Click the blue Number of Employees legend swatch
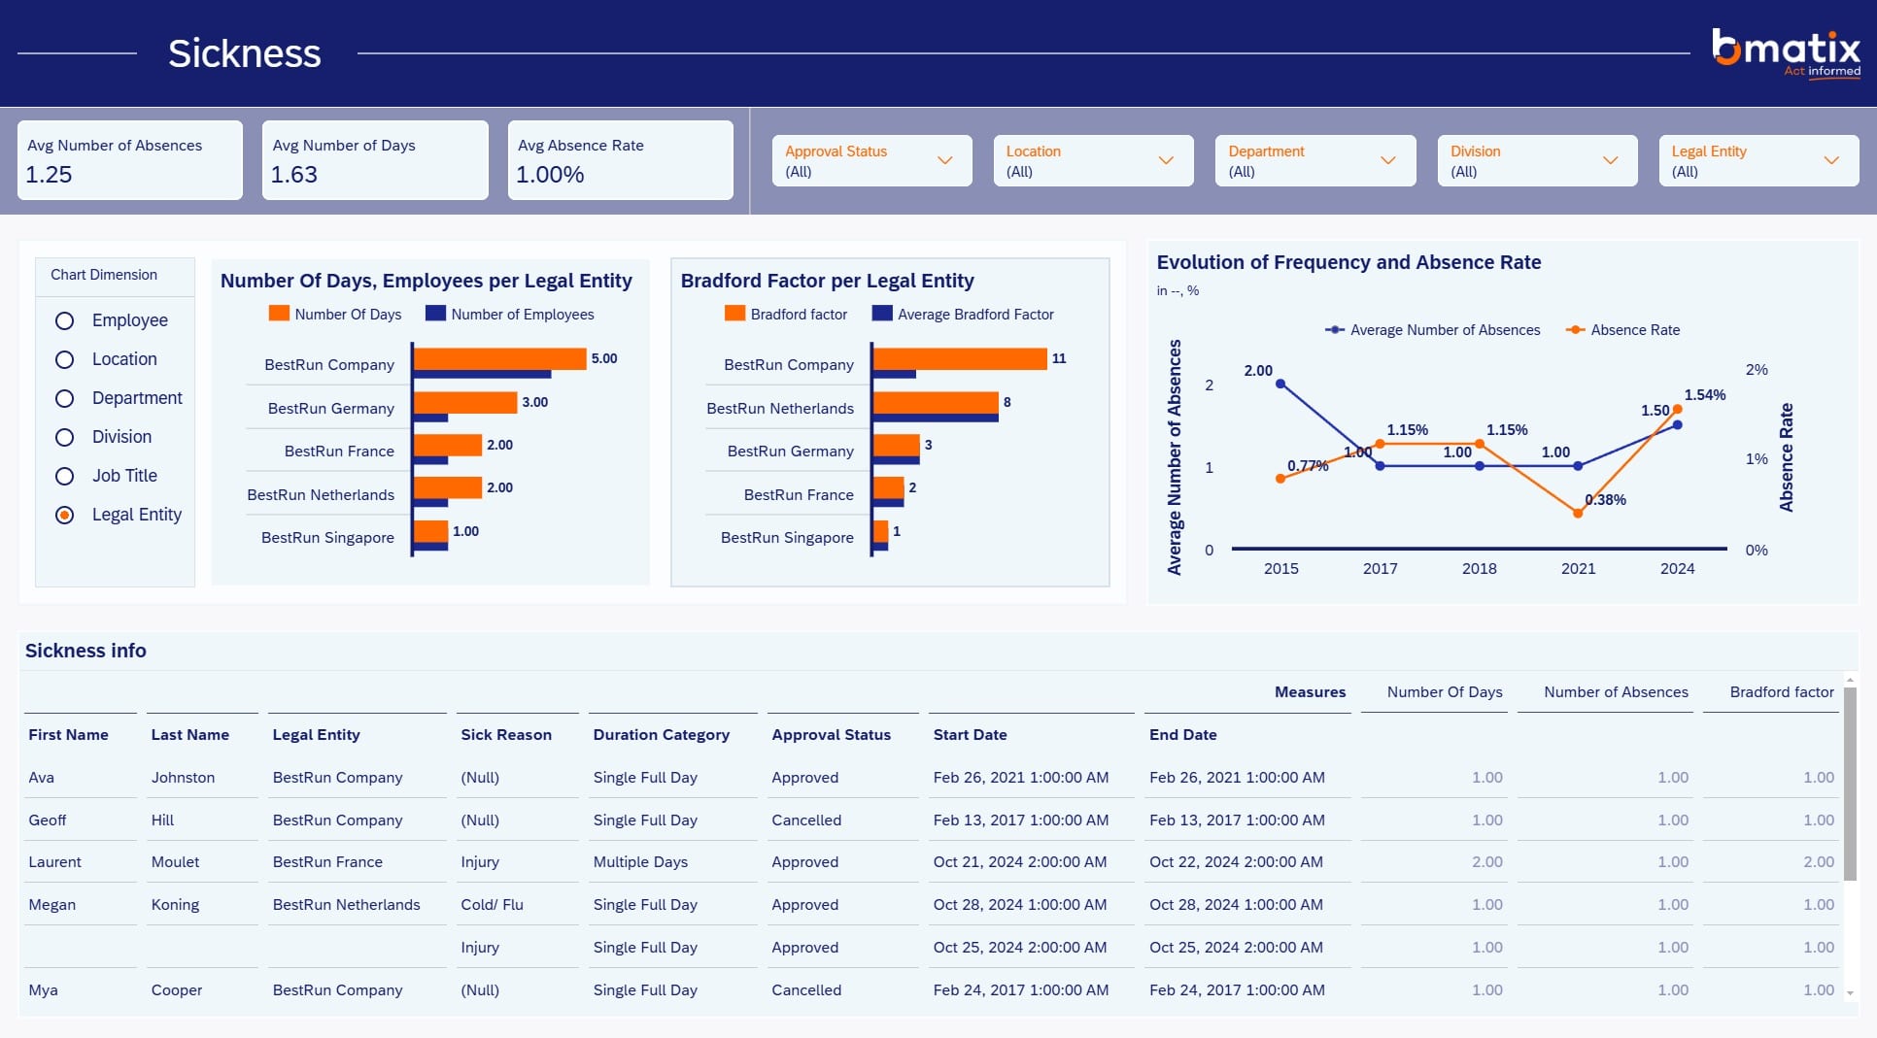 pyautogui.click(x=435, y=314)
